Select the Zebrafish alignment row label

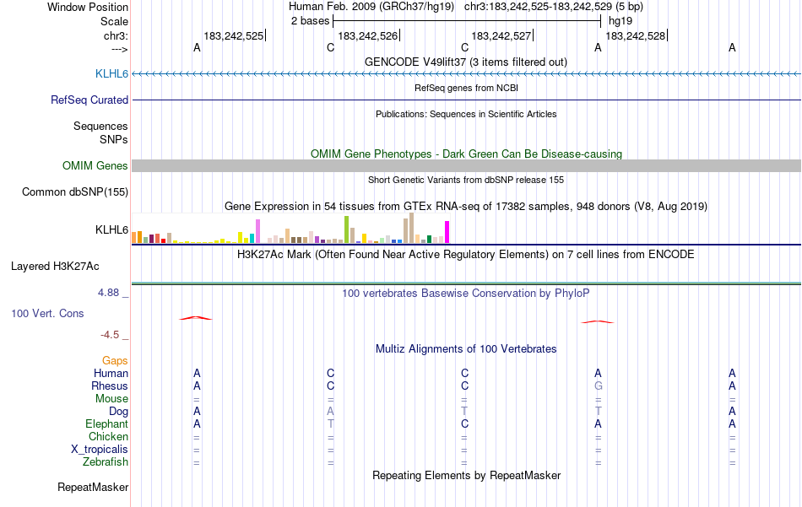coord(106,461)
